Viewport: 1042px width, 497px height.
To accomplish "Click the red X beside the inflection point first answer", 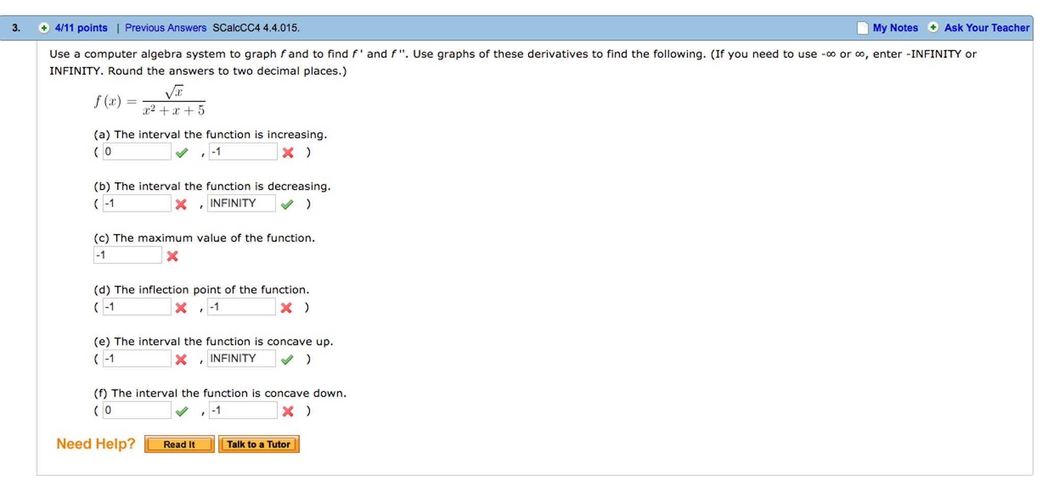I will click(180, 308).
